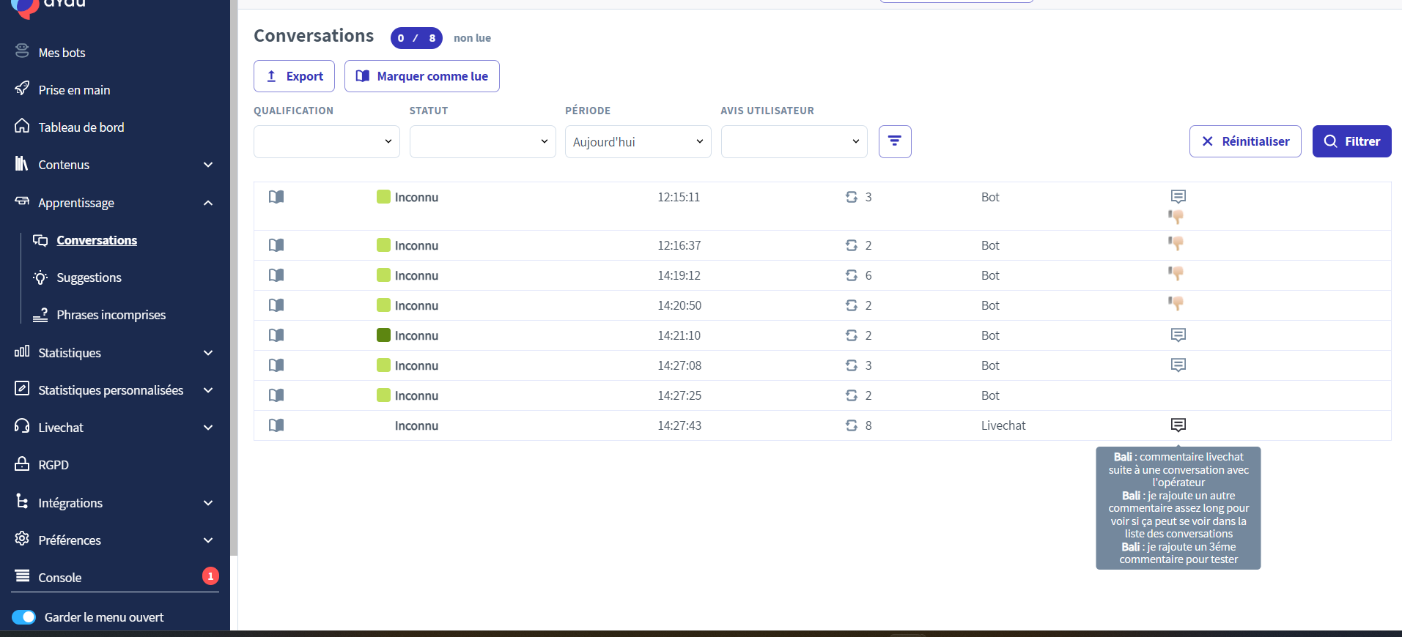Click the comment icon on 12:15:11 row
The image size is (1402, 637).
click(x=1178, y=196)
